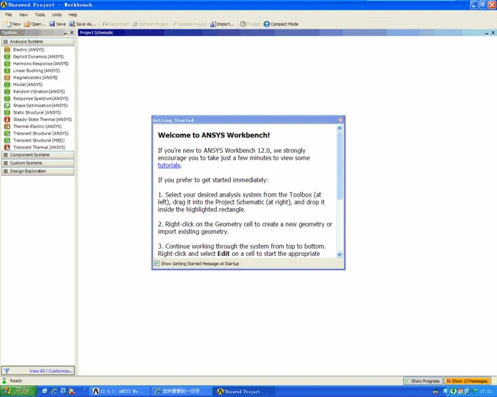Click the Random Vibration (ANSYS) icon
Viewport: 497px width, 397px height.
[x=7, y=91]
